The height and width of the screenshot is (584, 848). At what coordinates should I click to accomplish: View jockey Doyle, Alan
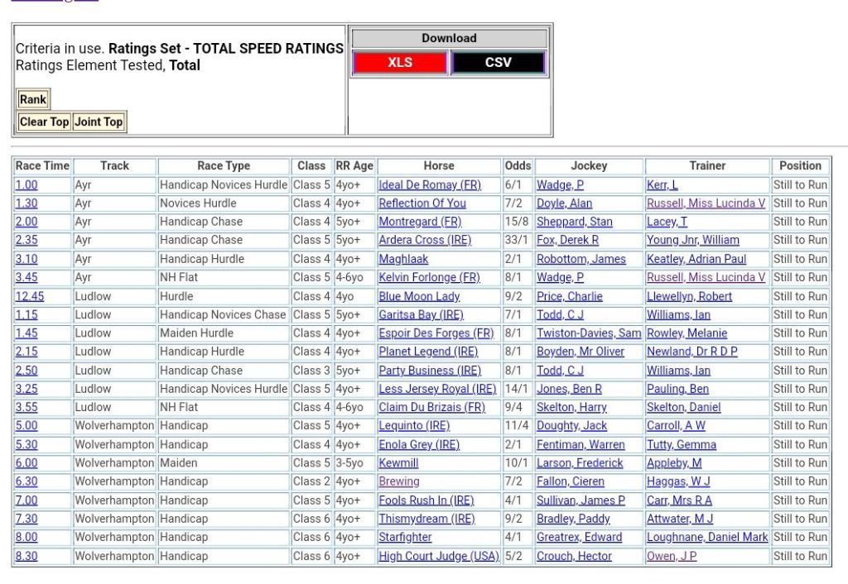point(564,203)
